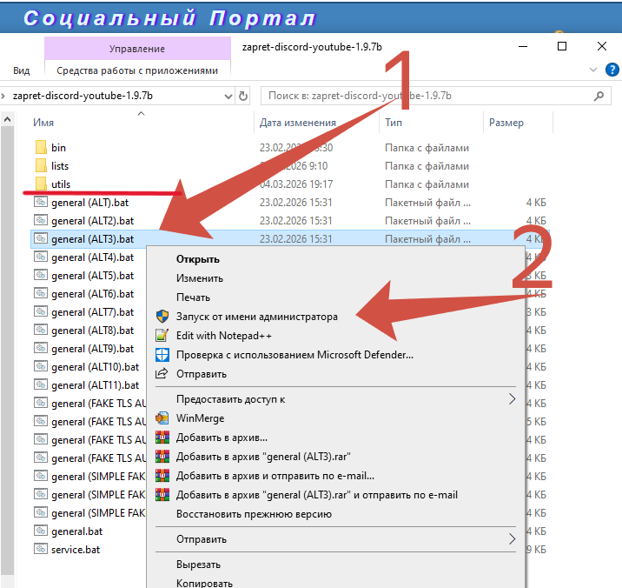Open Explorer help with the question icon
The height and width of the screenshot is (588, 622).
612,70
